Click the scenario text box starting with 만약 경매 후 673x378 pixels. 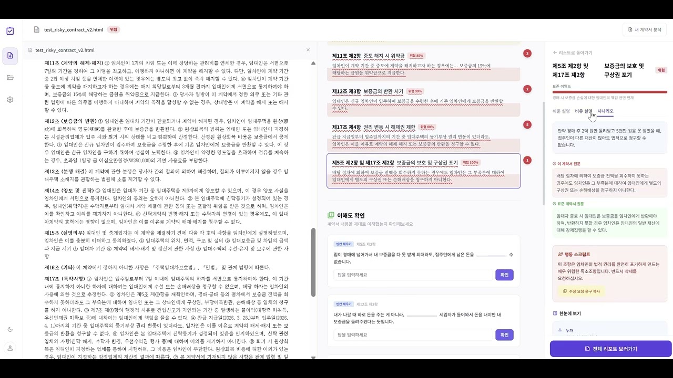click(x=609, y=138)
